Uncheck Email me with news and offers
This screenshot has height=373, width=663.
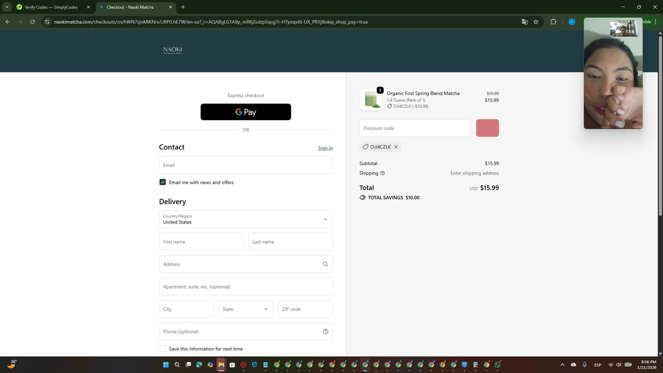163,182
